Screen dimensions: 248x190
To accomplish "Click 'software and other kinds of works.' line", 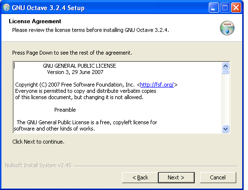I will tap(54, 129).
